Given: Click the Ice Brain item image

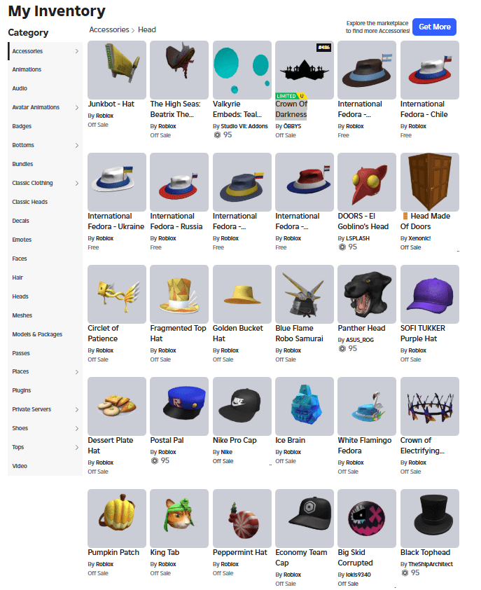Looking at the screenshot, I should point(305,406).
